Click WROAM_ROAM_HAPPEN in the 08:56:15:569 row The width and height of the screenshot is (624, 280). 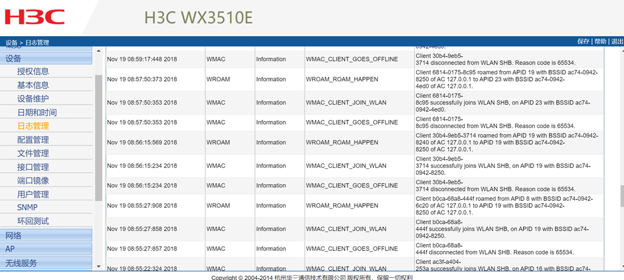342,142
